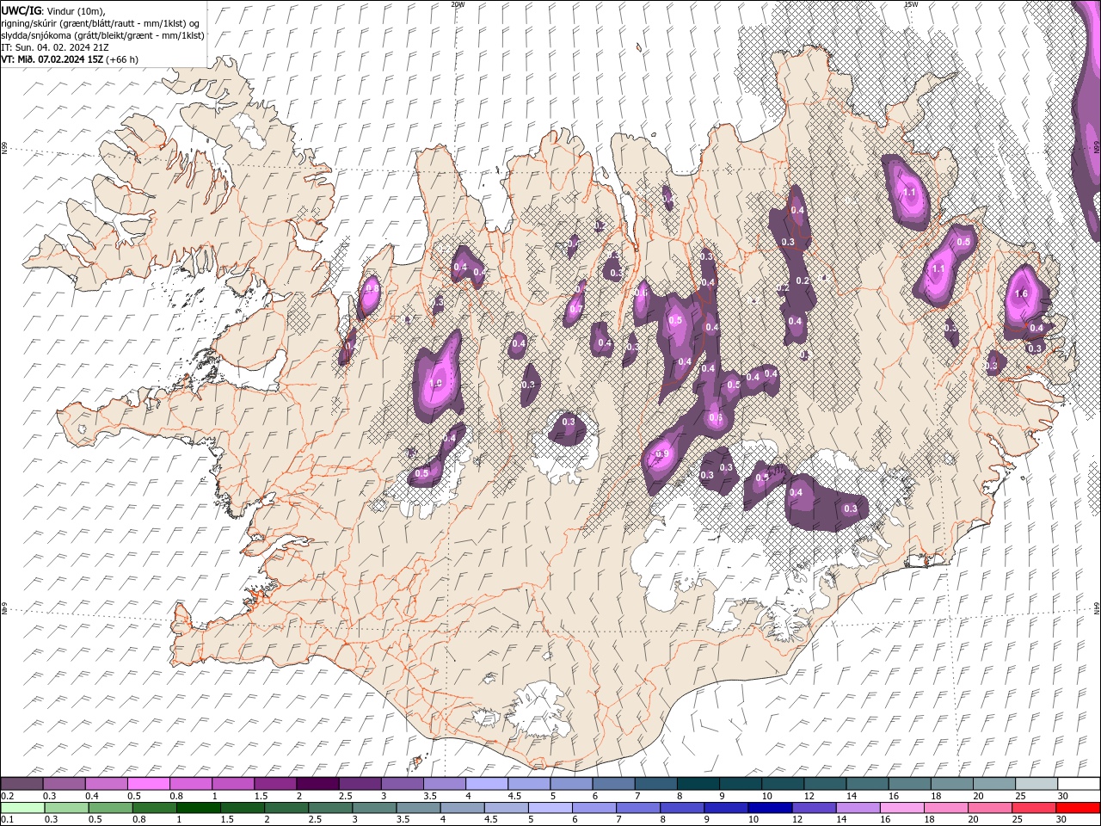This screenshot has width=1101, height=826.
Task: Click the white 30 swatch ending the top legend row
Action: tap(1079, 784)
